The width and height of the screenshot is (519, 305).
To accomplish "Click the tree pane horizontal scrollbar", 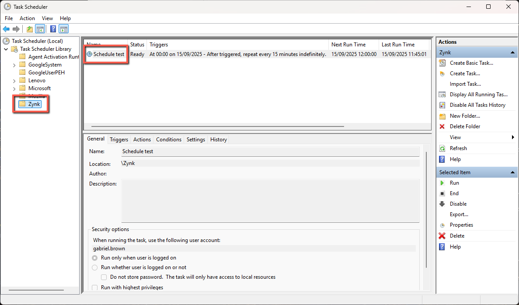I will coord(36,290).
